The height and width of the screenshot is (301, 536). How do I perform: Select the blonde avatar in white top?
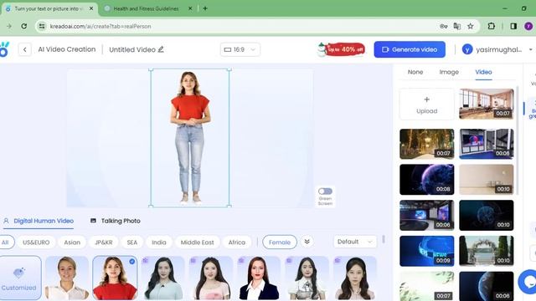67,278
